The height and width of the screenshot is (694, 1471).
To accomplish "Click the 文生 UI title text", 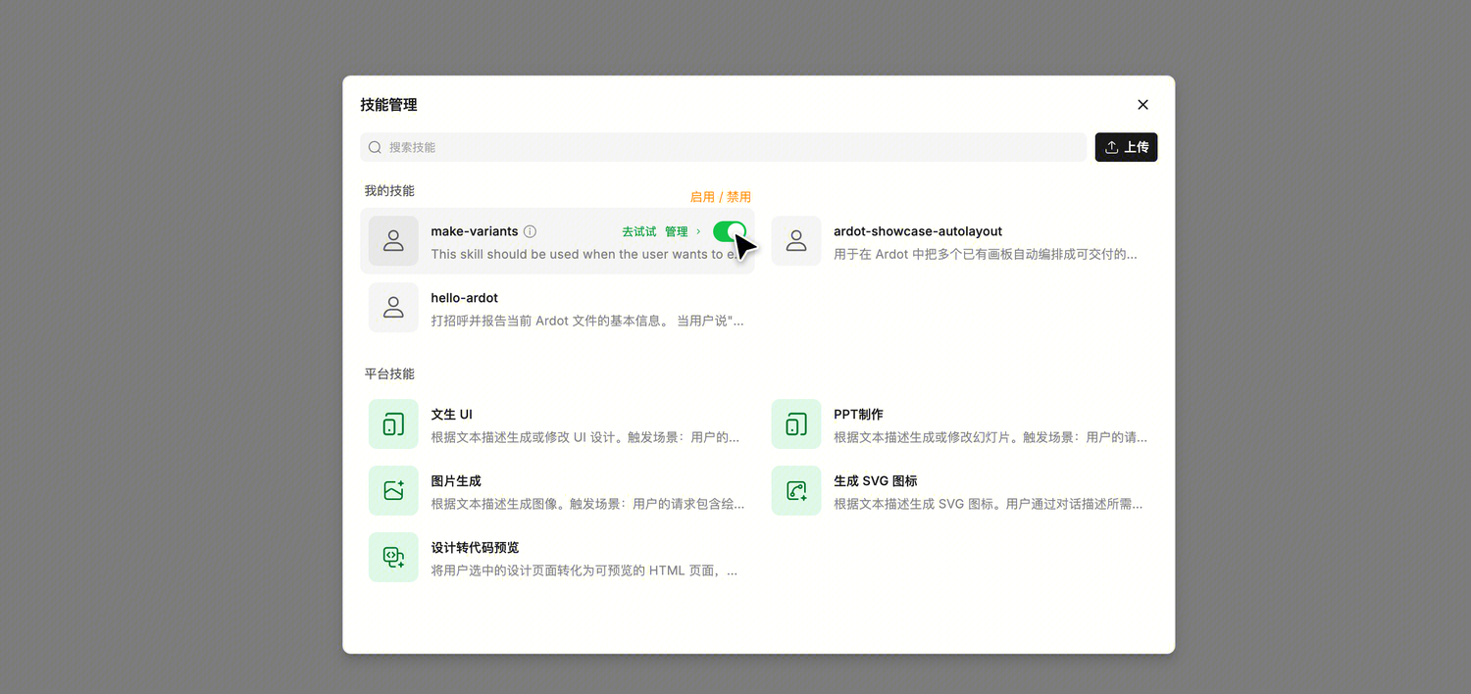I will [452, 415].
